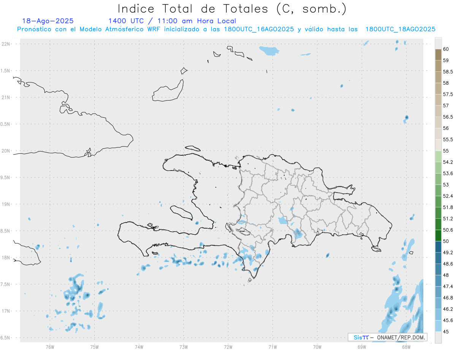Pick the light green swatch between 54.2 and 55

(438, 156)
